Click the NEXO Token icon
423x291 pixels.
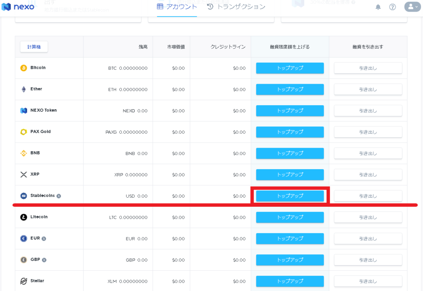(x=24, y=111)
